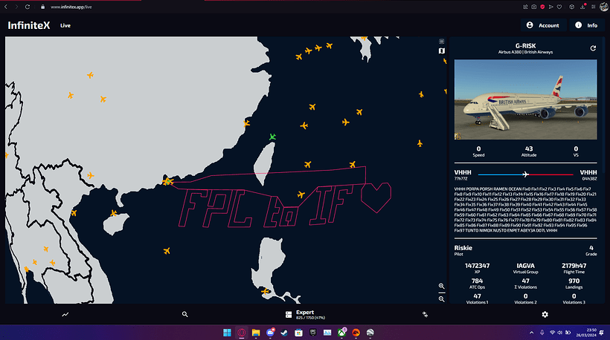
Task: Bookmark page with the heart icon
Action: tap(559, 7)
